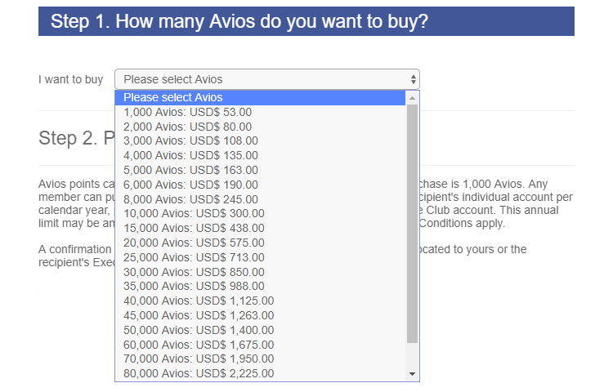Viewport: 595px width, 392px height.
Task: Select the 'Please select Avios' placeholder option
Action: coord(173,97)
